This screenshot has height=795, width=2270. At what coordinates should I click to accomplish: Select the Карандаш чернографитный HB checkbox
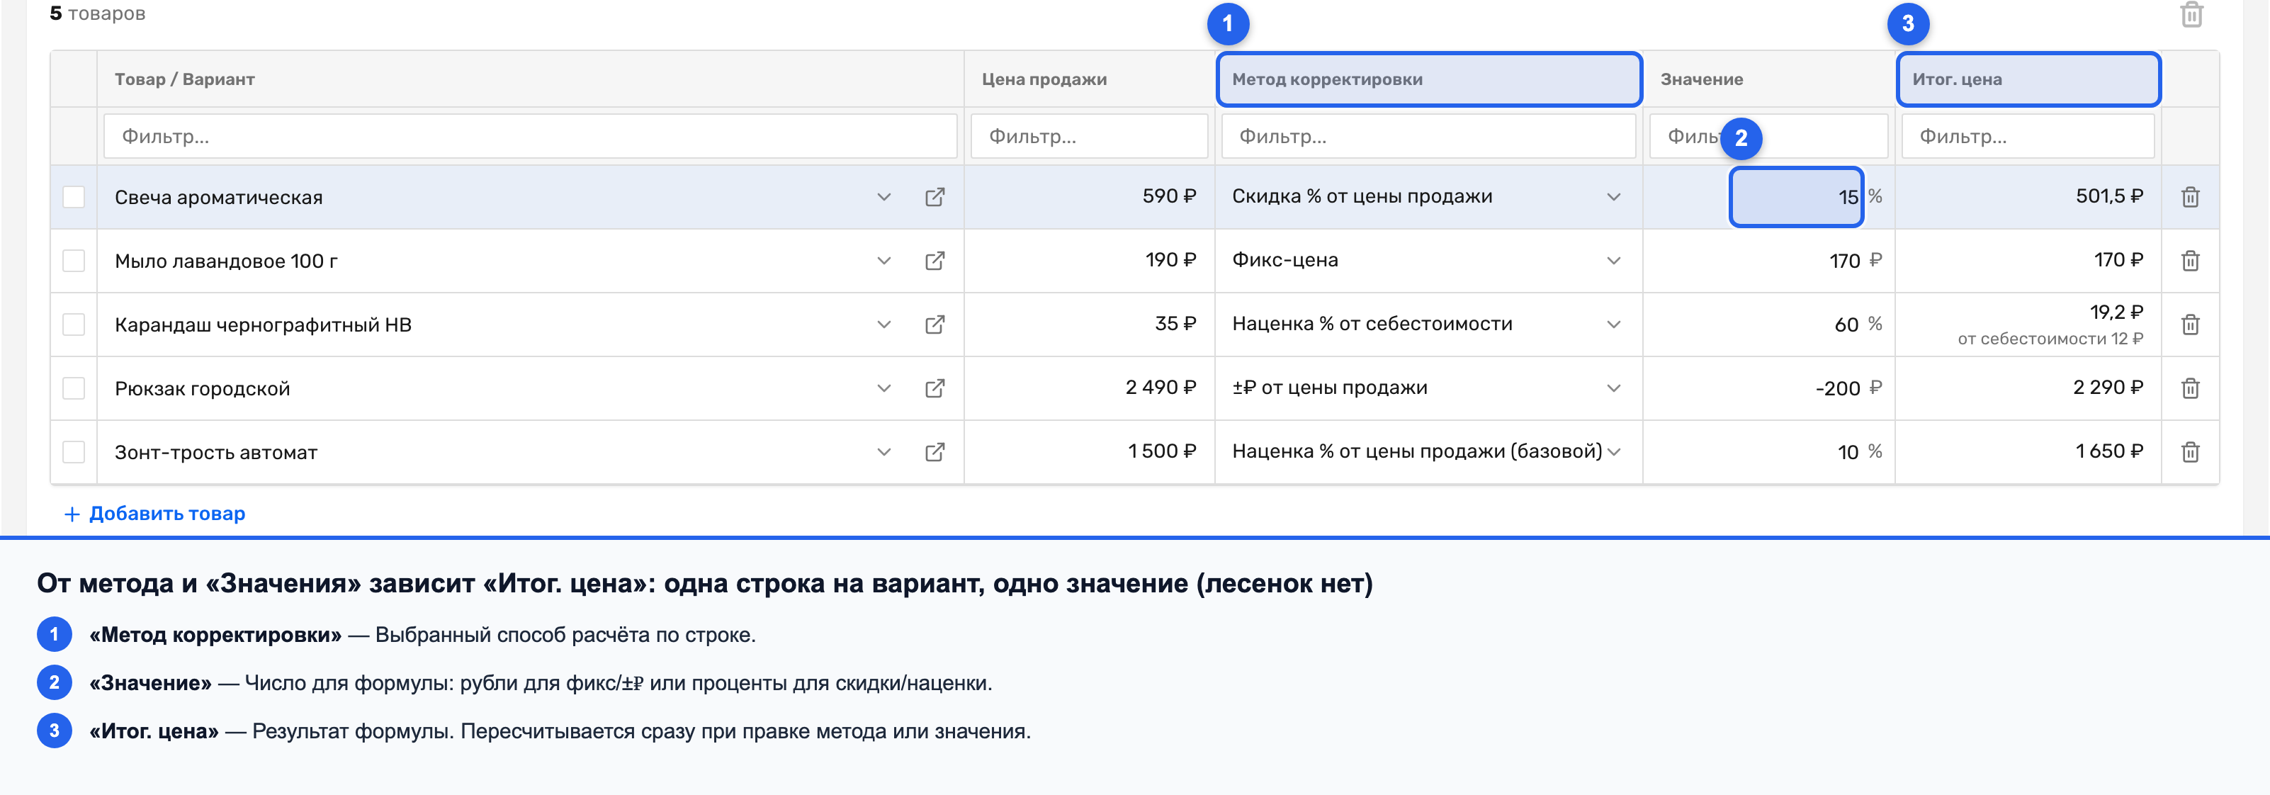point(74,325)
